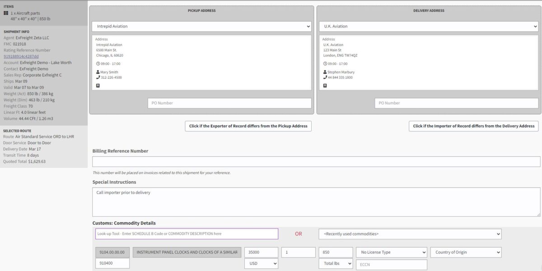Click the clock icon in the delivery address
Image resolution: width=542 pixels, height=271 pixels.
click(325, 64)
